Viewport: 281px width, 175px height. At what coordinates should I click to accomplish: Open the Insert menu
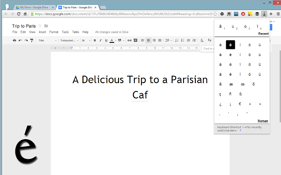pyautogui.click(x=42, y=32)
